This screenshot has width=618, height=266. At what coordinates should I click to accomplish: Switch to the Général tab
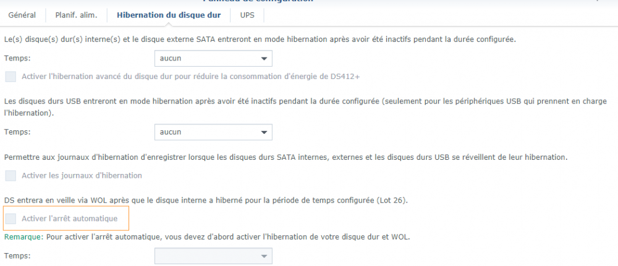22,15
